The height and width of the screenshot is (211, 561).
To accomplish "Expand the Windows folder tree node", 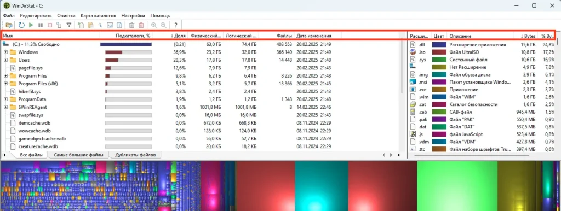I will click(5, 52).
